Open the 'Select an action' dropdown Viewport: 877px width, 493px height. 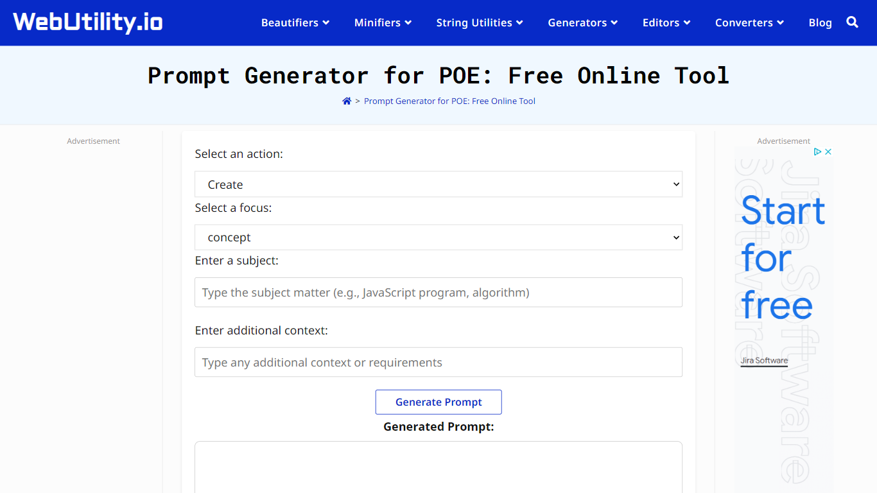click(x=438, y=184)
